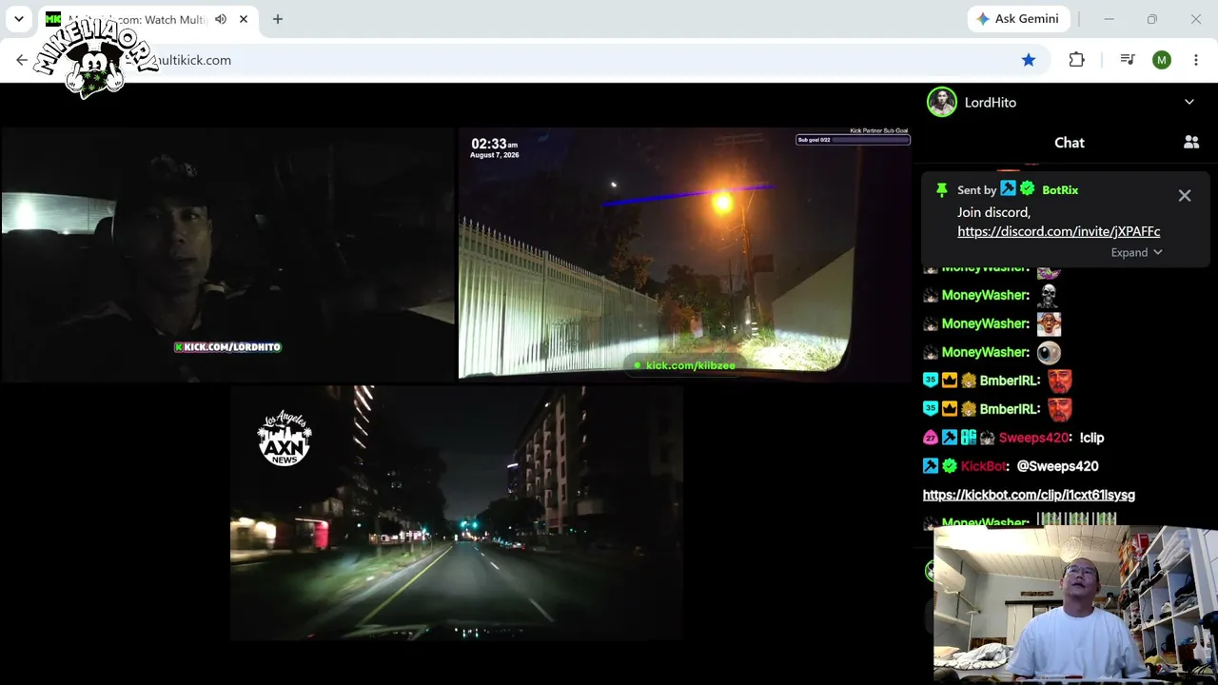The image size is (1218, 685).
Task: Click the kiibzee stream video
Action: coord(685,254)
